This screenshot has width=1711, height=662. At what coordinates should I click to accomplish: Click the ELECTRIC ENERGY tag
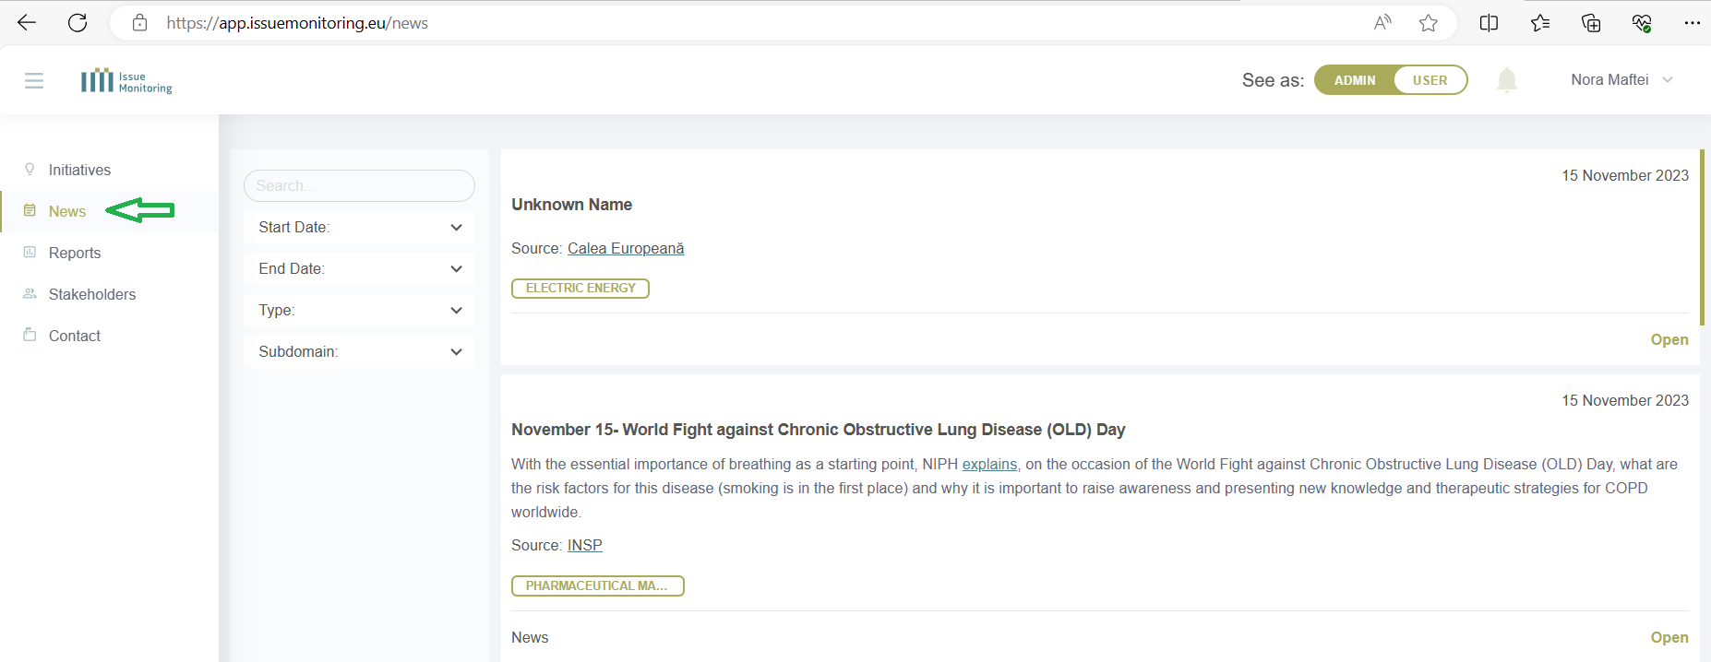tap(580, 289)
